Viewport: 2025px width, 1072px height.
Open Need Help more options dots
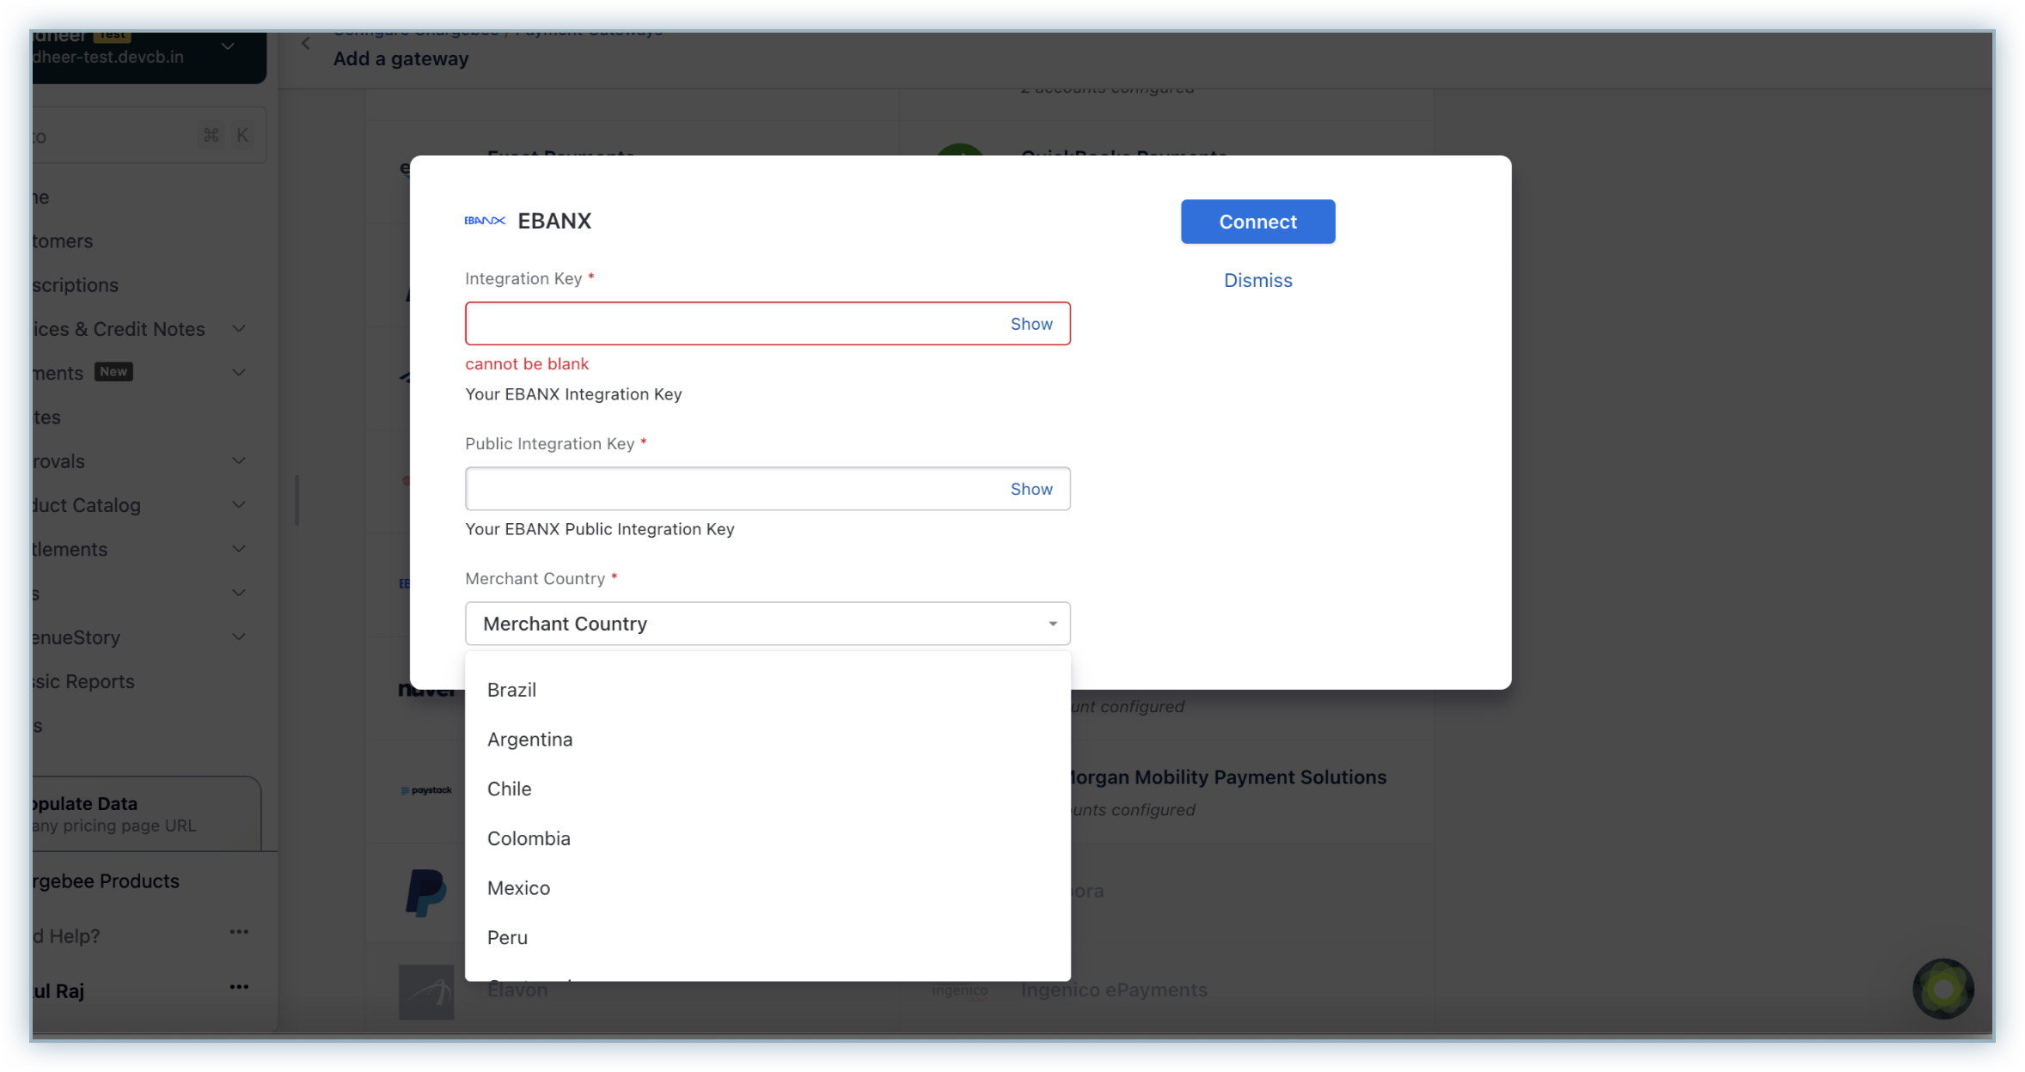239,932
